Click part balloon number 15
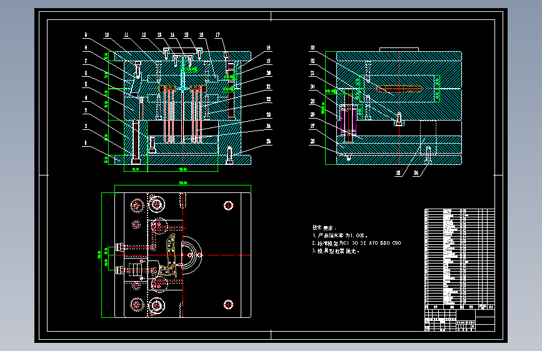Image resolution: width=542 pixels, height=351 pixels. [x=186, y=35]
